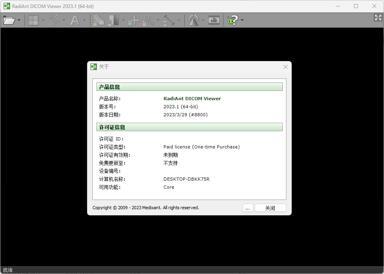Viewport: 384px width, 274px height.
Task: Click the 产品信息 section header
Action: [190, 87]
